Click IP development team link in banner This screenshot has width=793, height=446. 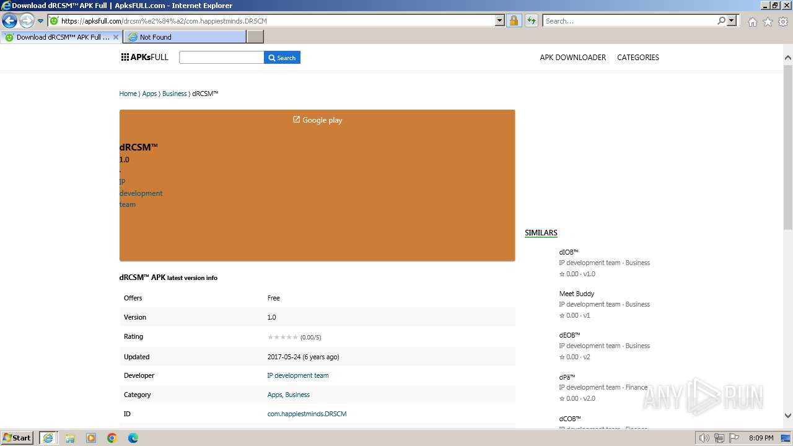(141, 193)
